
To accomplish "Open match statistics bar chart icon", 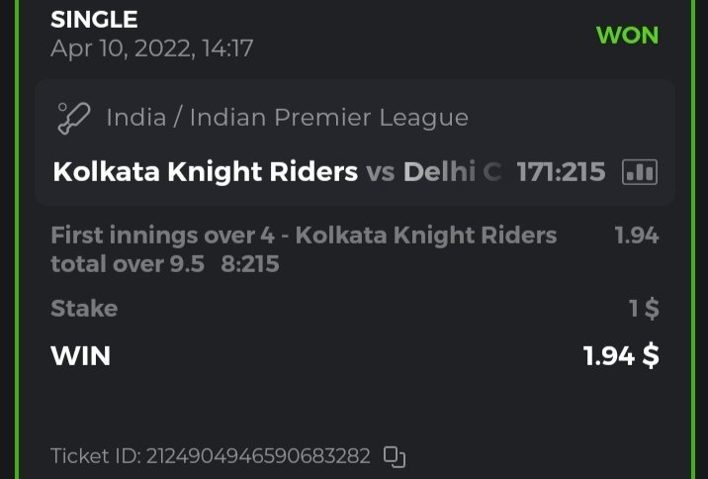I will coord(639,172).
